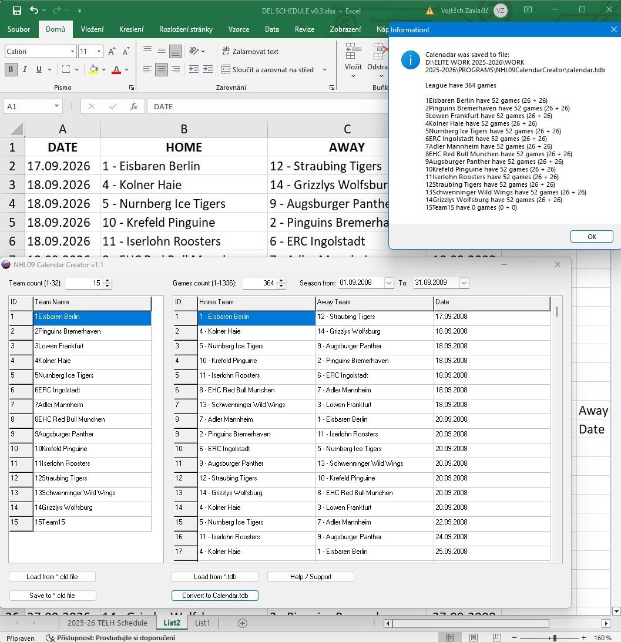Click Sloučit a zarovnat na střed

[x=267, y=70]
